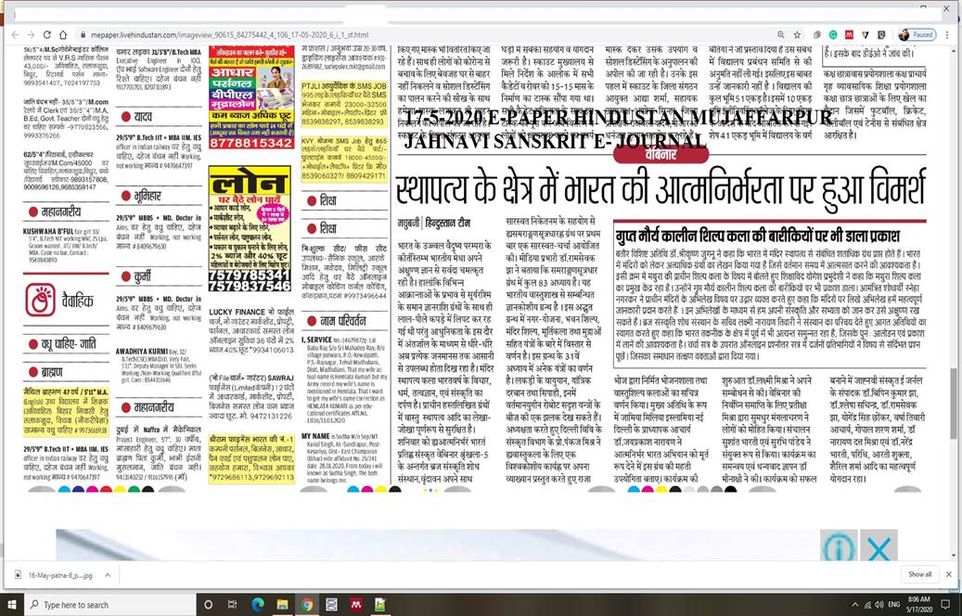The height and width of the screenshot is (616, 962).
Task: Open File Explorer from taskbar
Action: [282, 605]
